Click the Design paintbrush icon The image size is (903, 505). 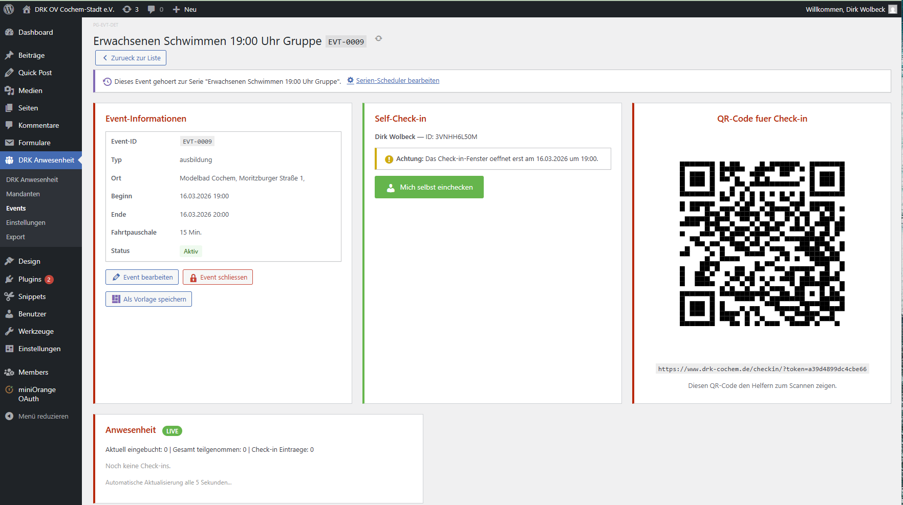(9, 261)
